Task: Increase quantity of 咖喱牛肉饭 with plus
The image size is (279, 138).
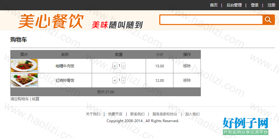Action: [115, 66]
